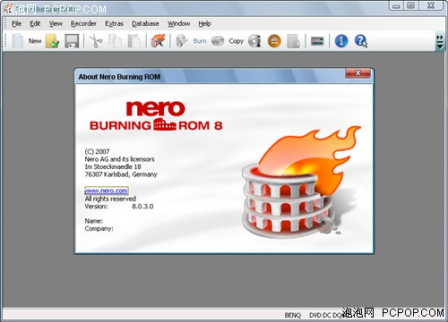Click the Copy text label in toolbar

236,41
